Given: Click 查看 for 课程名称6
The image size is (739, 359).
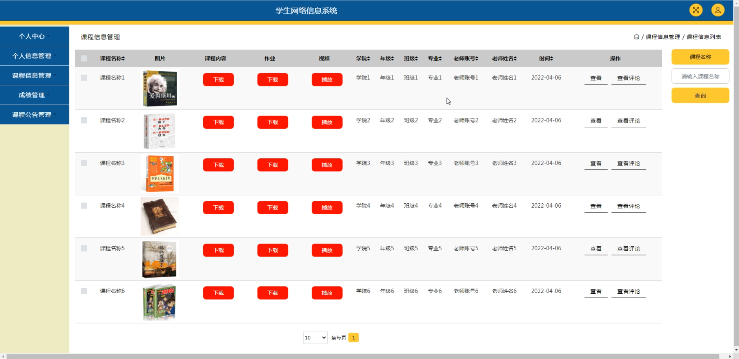Looking at the screenshot, I should click(596, 291).
